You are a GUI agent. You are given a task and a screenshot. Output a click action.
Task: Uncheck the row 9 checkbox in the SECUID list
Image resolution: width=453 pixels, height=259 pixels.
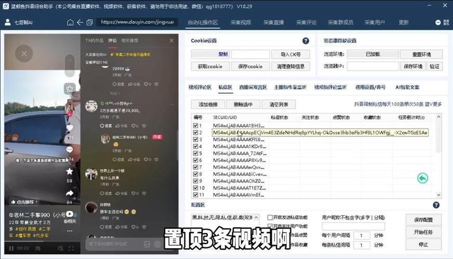[195, 181]
